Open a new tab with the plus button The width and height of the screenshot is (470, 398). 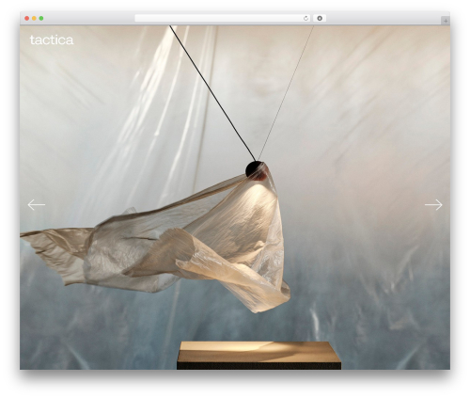[446, 21]
